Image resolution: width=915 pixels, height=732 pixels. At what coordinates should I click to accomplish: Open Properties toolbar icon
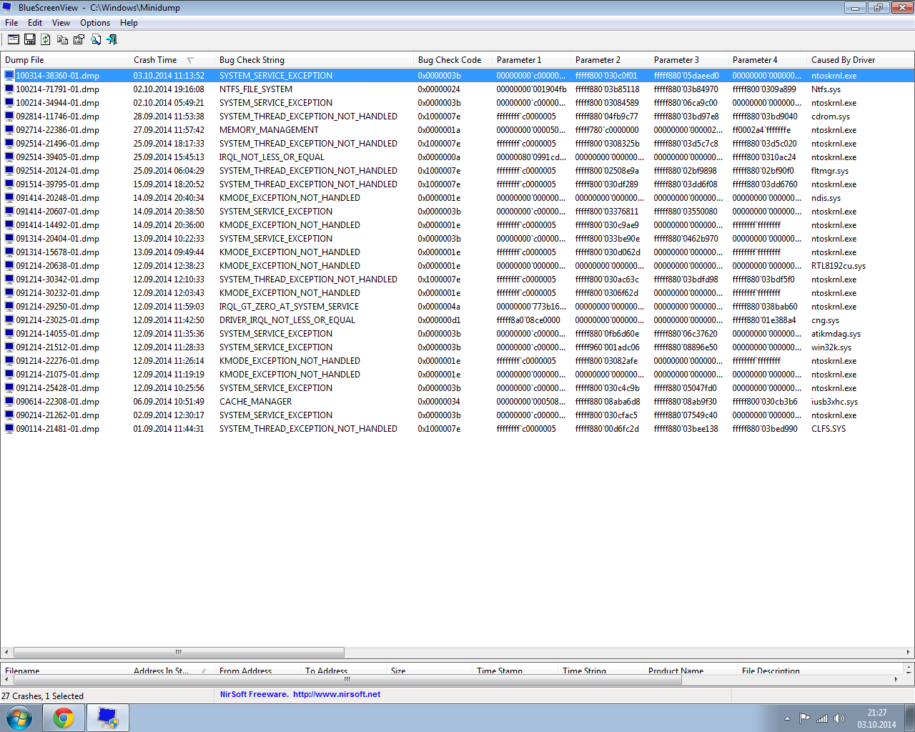(79, 39)
